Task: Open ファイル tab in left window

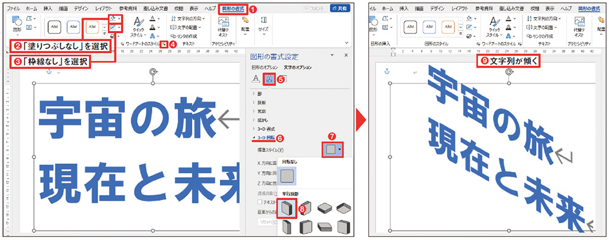Action: coord(14,8)
